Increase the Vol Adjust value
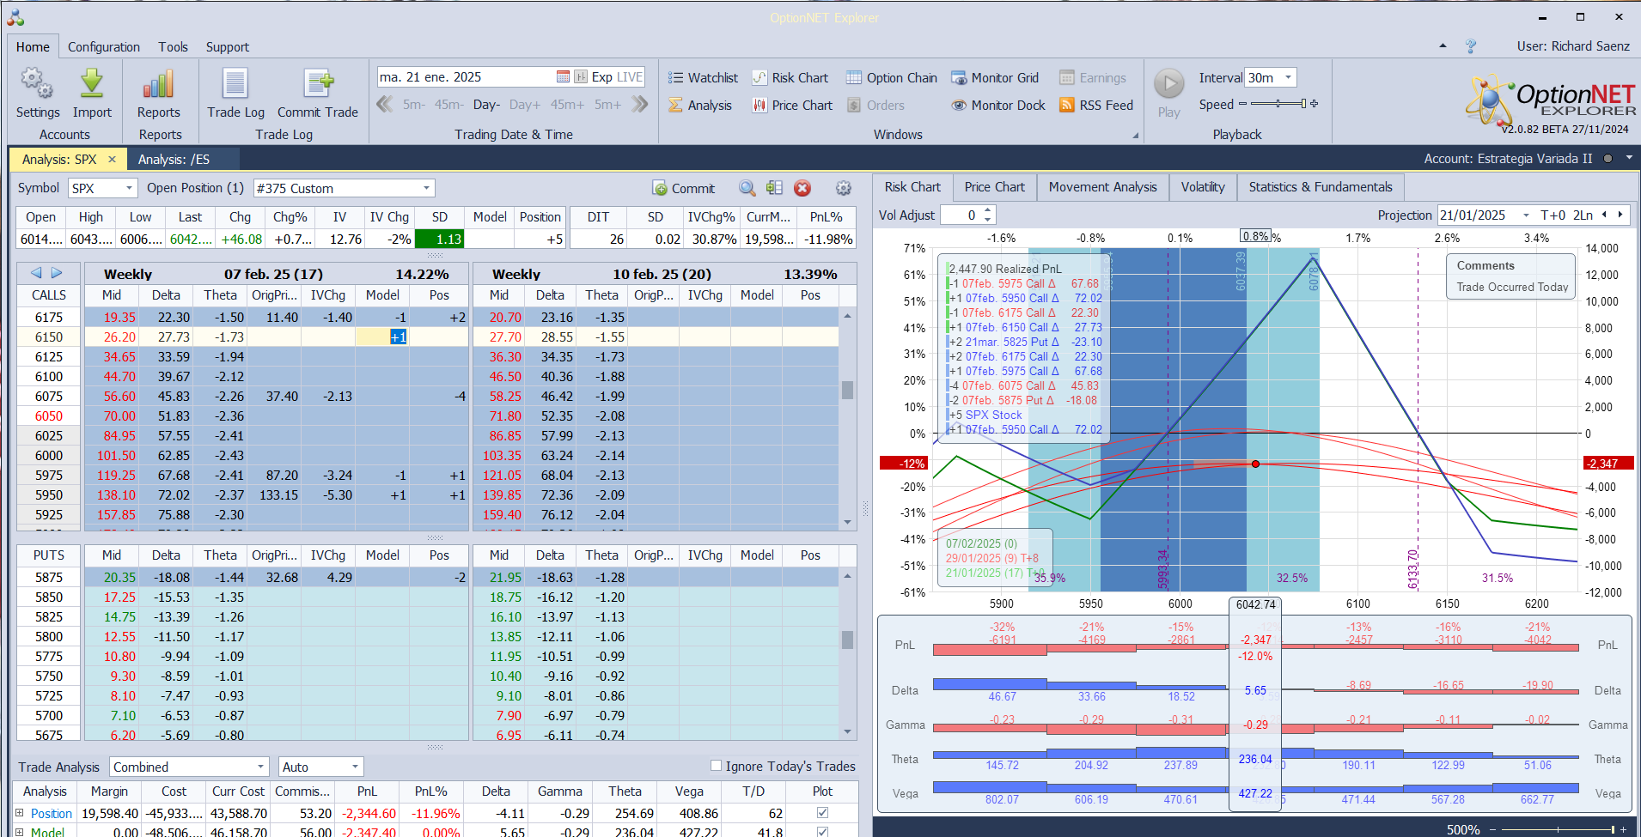 coord(988,210)
